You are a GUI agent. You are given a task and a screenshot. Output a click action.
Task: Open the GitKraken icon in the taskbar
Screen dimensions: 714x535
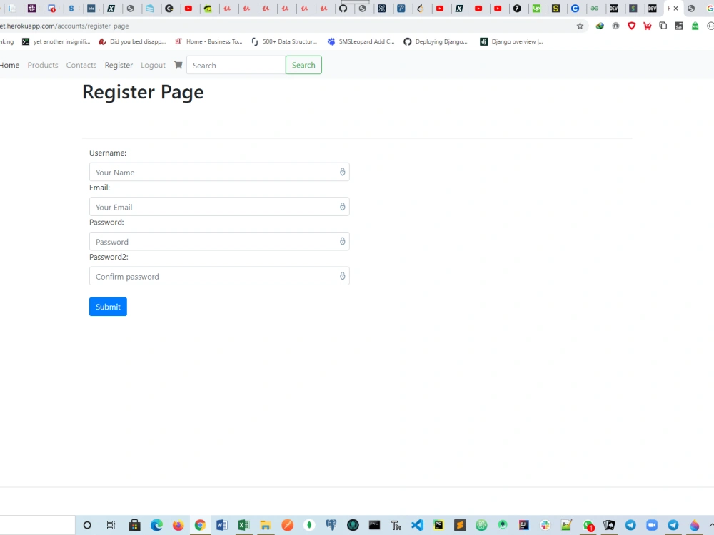(353, 525)
